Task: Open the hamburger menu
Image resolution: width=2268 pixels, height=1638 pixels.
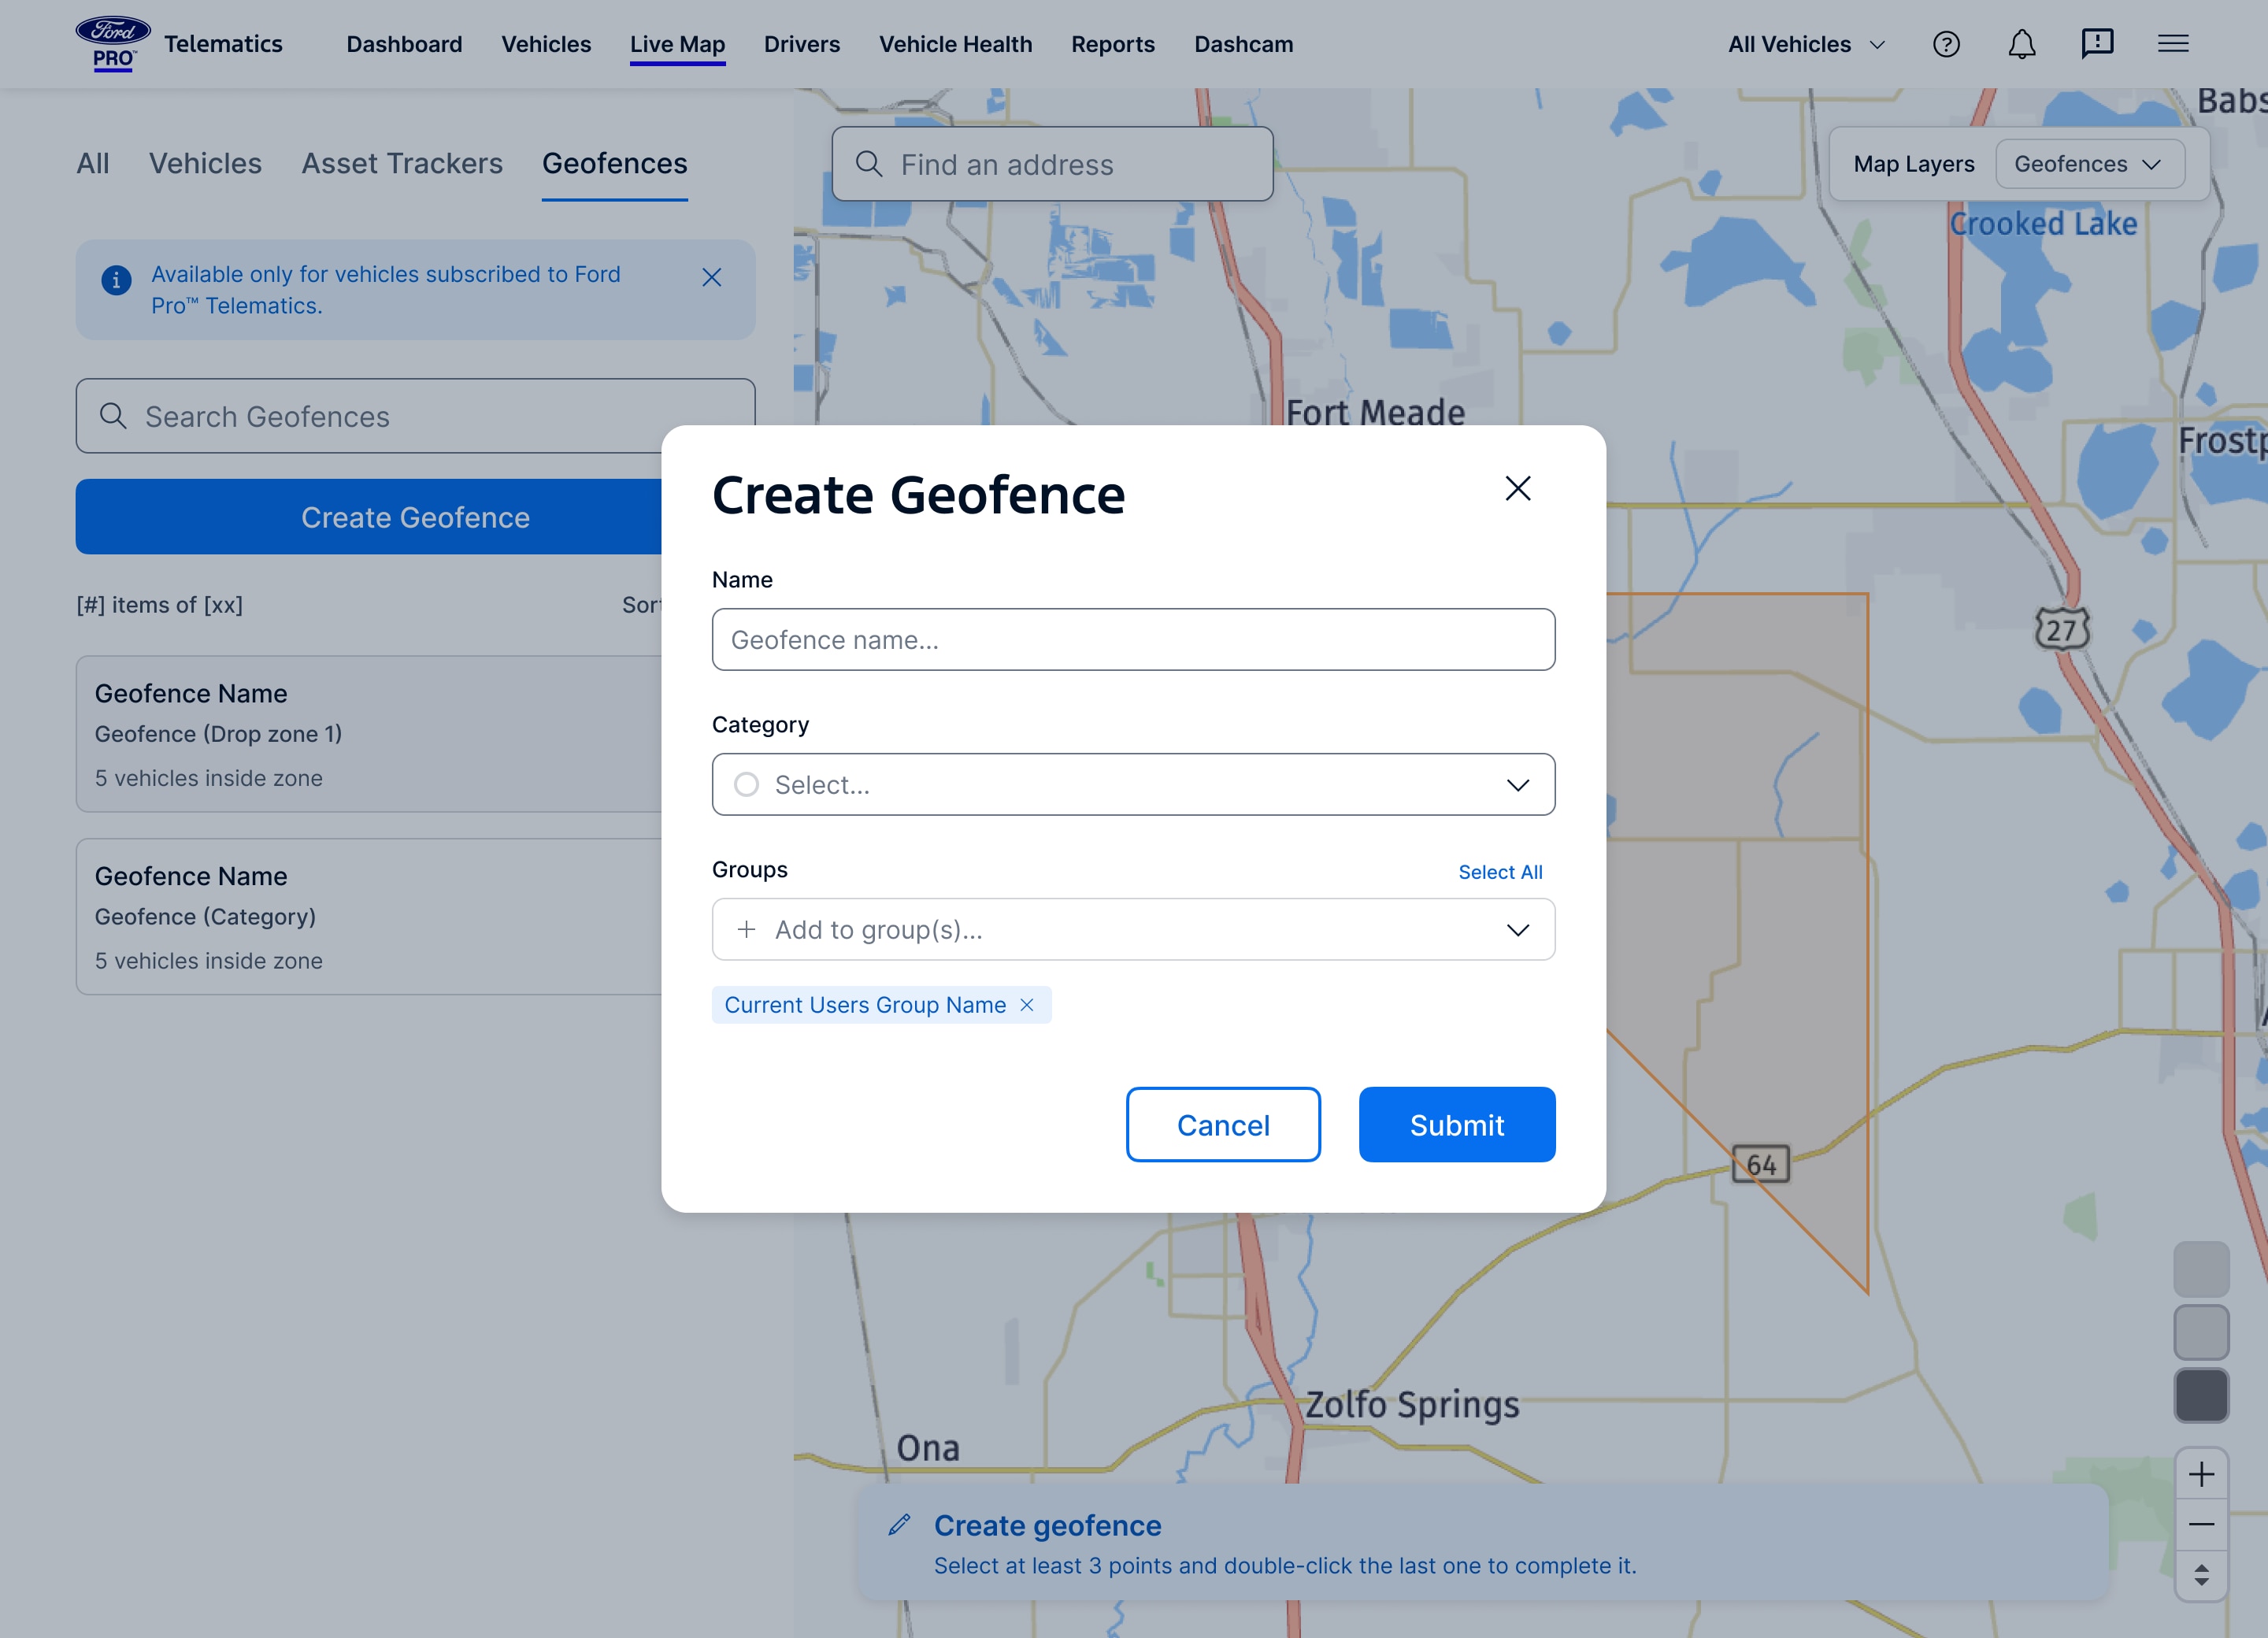Action: [x=2172, y=44]
